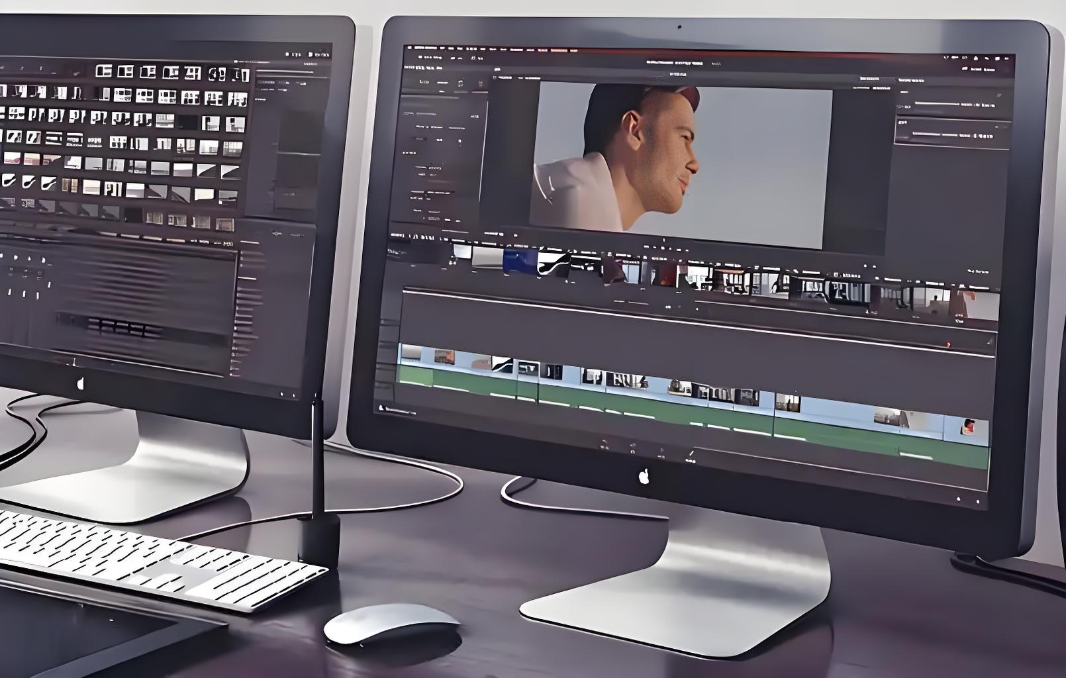The image size is (1066, 678).
Task: Click the leftmost icon in the bottom page bar
Action: 605,444
